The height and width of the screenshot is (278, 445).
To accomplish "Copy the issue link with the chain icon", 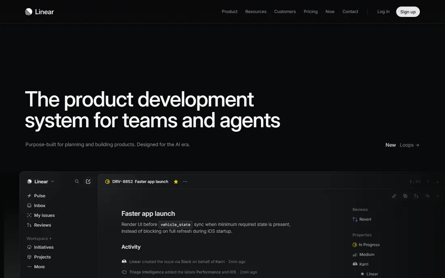I will tap(394, 196).
